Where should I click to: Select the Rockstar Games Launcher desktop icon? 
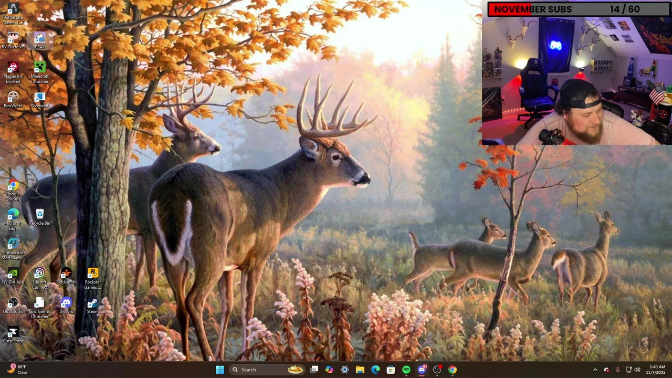coord(93,278)
